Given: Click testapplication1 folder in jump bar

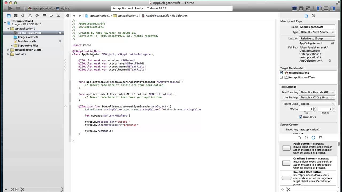Looking at the screenshot, I should 125,16.
